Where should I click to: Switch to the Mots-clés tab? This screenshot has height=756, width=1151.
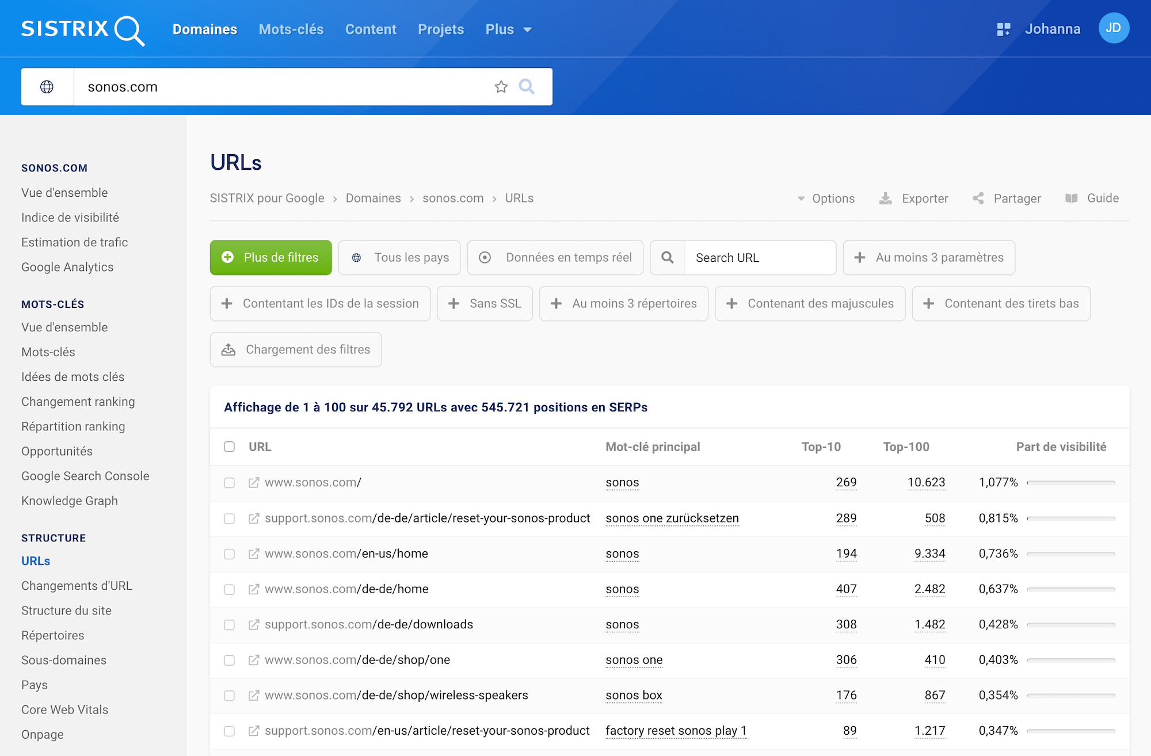click(x=291, y=29)
